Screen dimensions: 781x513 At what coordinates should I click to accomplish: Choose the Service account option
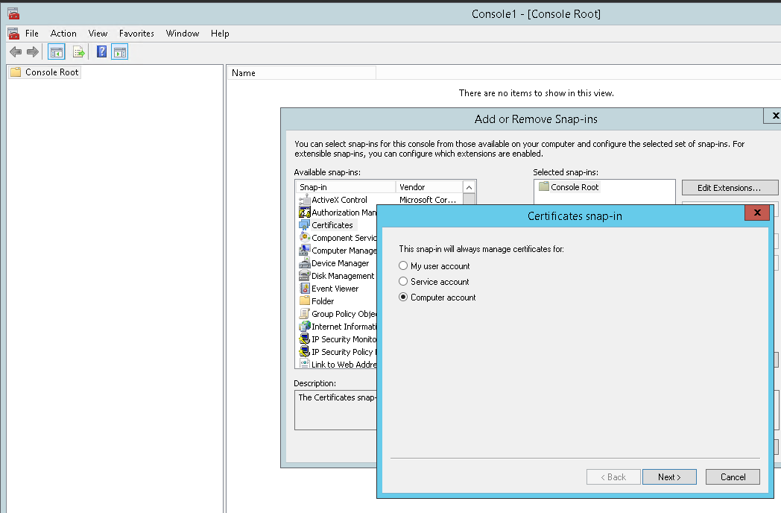(404, 282)
